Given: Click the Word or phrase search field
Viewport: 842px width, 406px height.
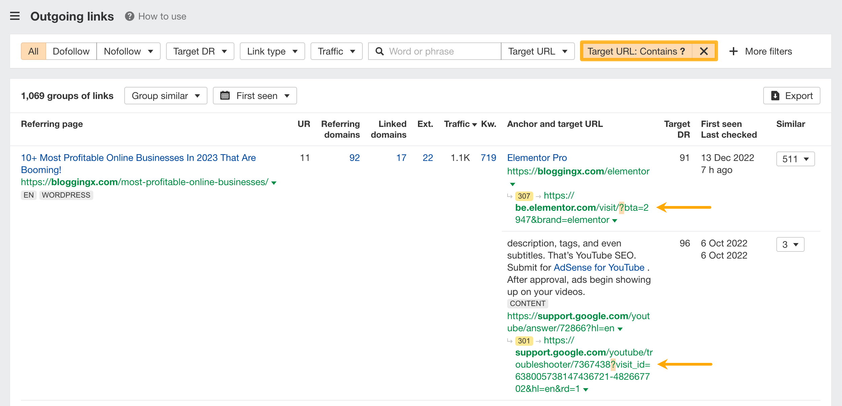Looking at the screenshot, I should pyautogui.click(x=434, y=51).
